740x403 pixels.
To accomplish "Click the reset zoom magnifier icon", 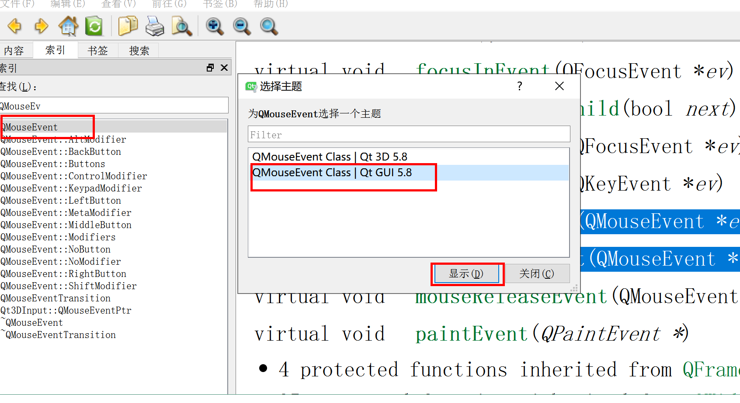I will (268, 26).
